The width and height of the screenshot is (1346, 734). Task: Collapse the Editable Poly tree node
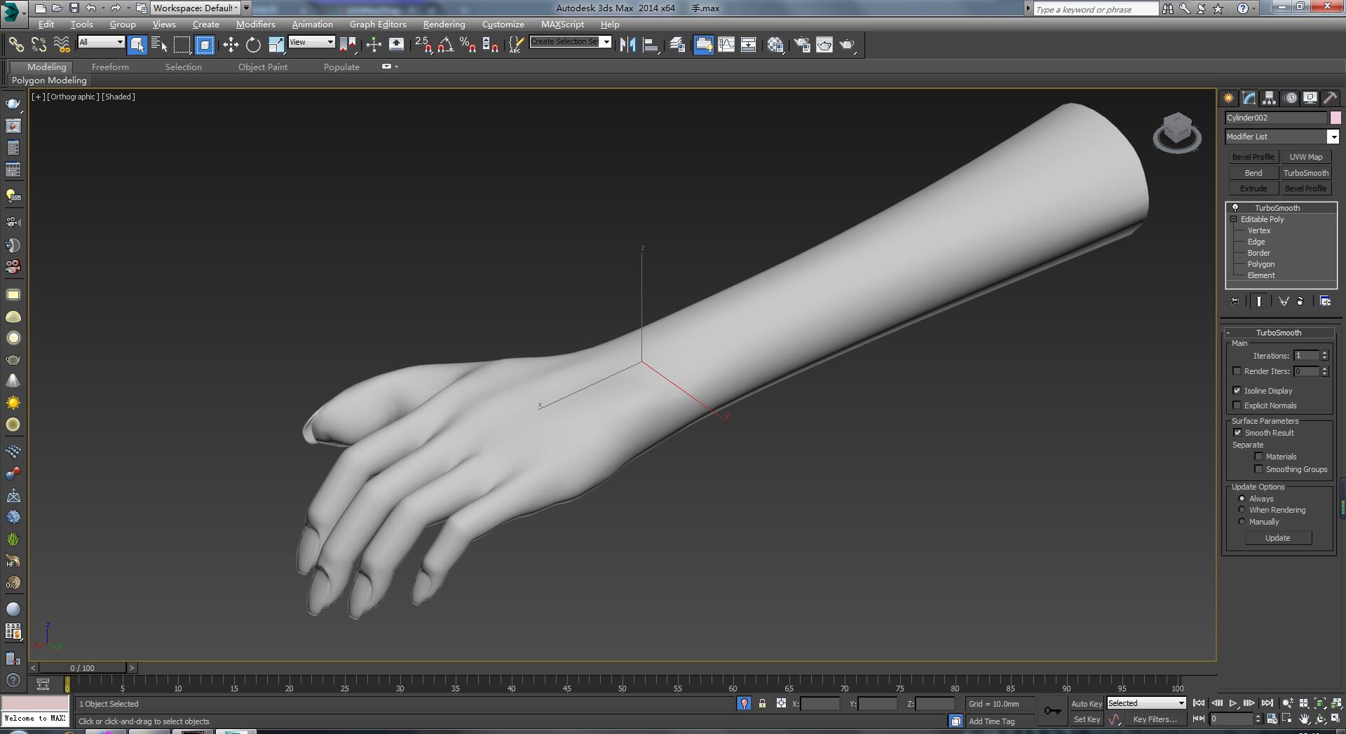coord(1234,219)
